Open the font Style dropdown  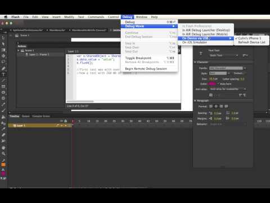tap(219, 73)
